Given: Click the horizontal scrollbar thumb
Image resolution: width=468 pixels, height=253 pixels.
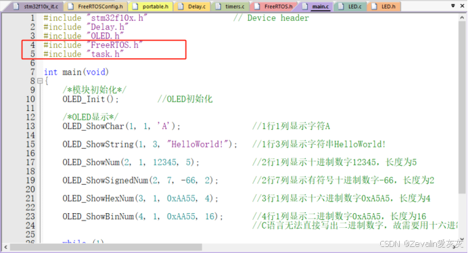Looking at the screenshot, I should 106,247.
